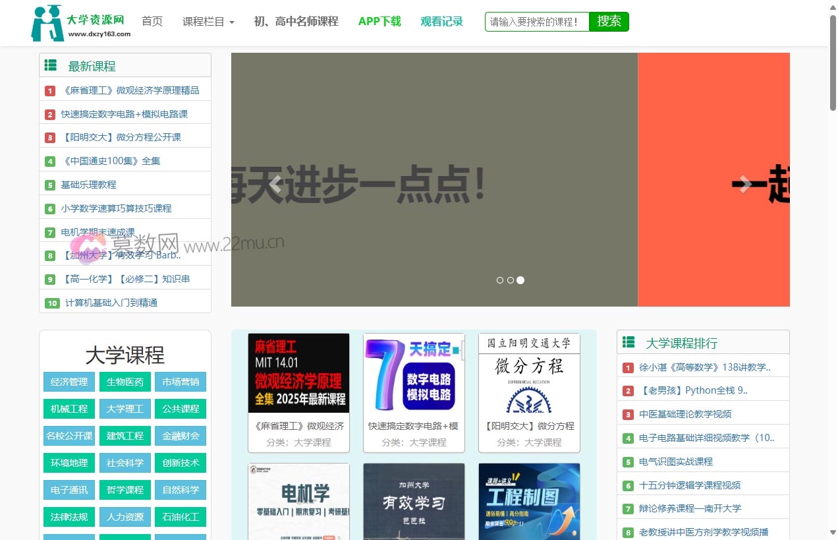Click the green 搜索 search button

pos(608,21)
